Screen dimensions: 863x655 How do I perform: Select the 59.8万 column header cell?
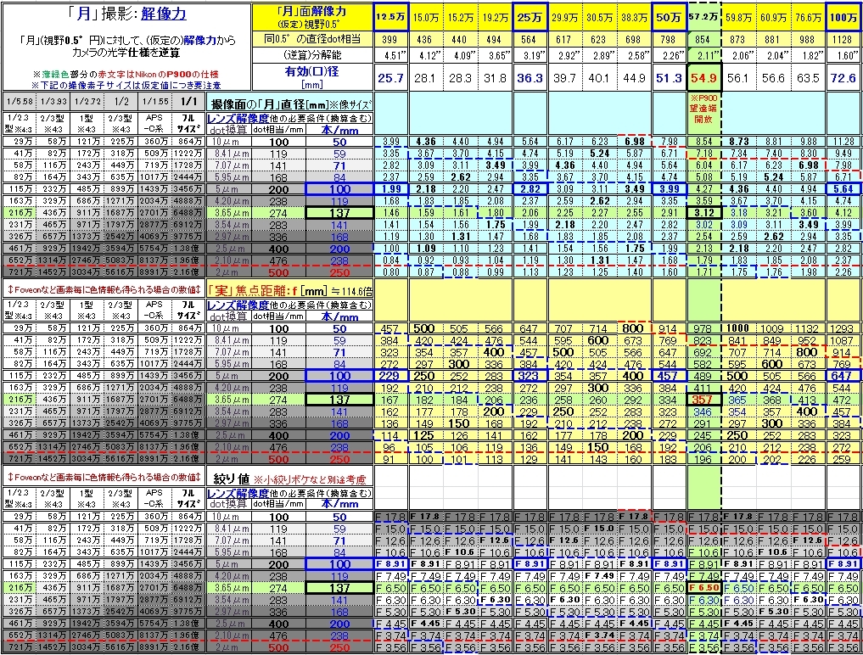(x=738, y=17)
